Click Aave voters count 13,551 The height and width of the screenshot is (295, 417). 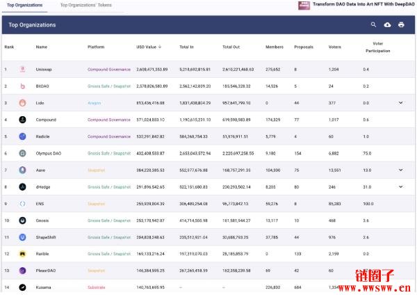334,170
